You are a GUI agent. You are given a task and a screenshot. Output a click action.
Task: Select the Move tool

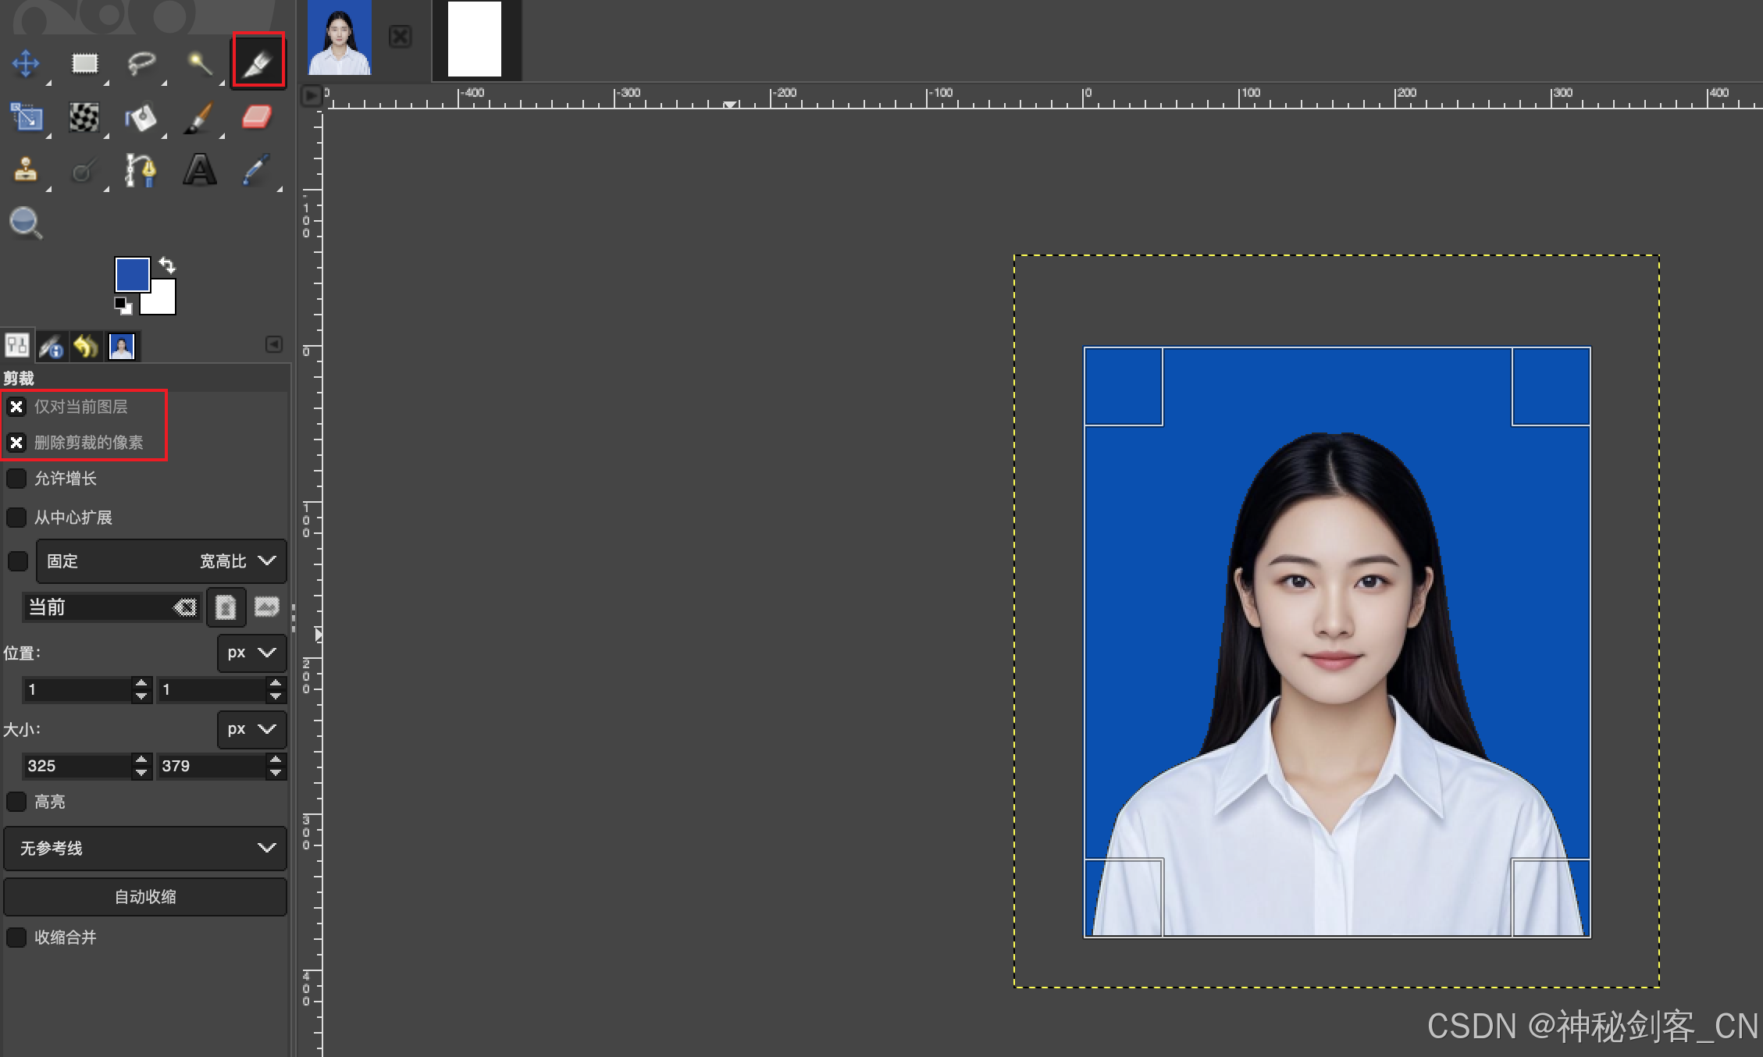pos(26,63)
